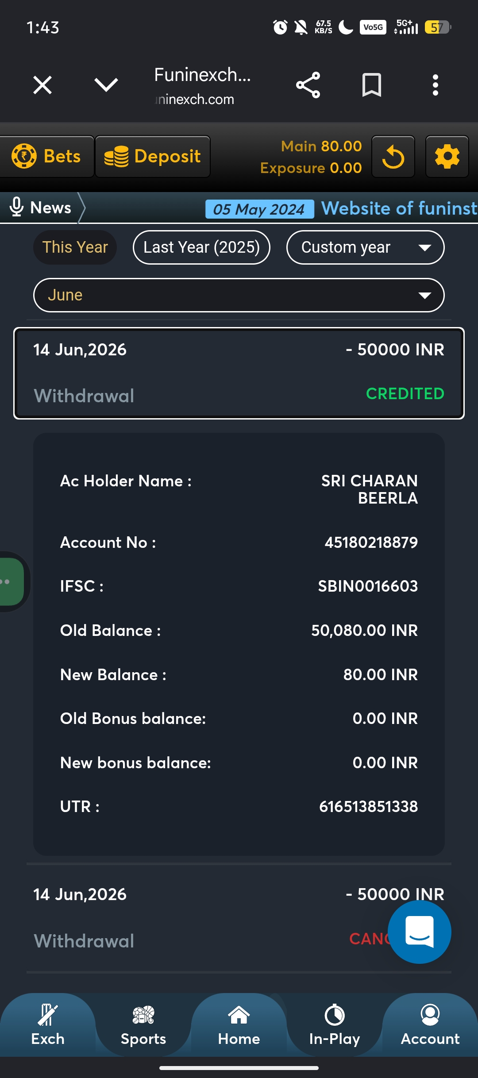
Task: Open the Bets button
Action: (46, 157)
